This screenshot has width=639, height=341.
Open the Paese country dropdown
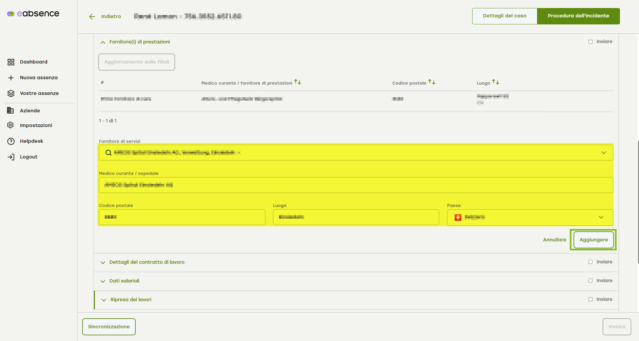click(x=601, y=217)
